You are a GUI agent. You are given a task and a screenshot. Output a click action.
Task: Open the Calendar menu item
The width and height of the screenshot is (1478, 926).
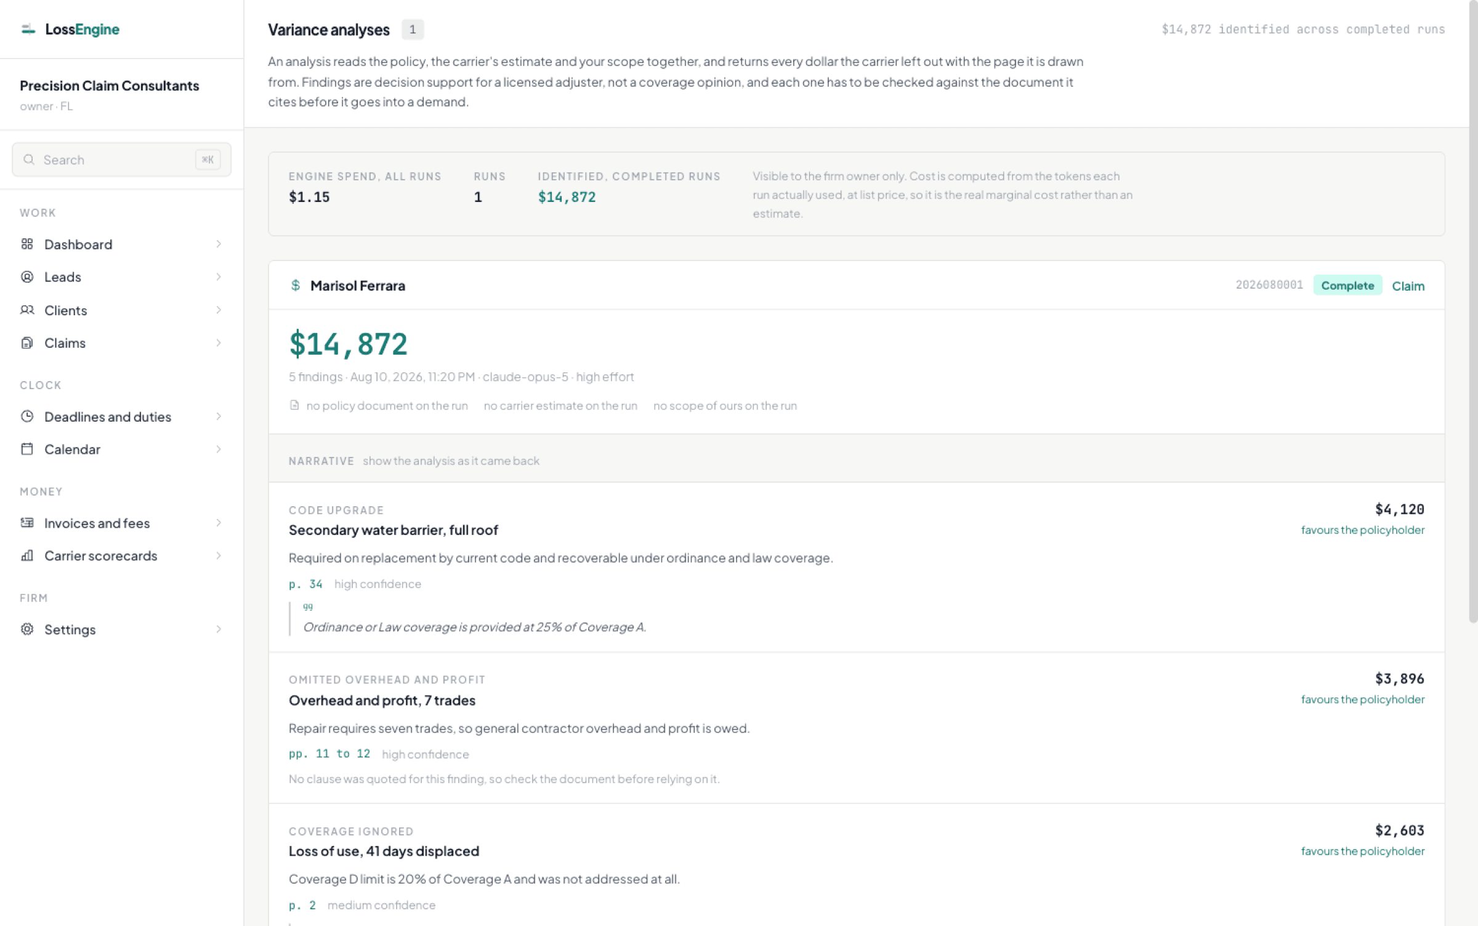pos(121,449)
